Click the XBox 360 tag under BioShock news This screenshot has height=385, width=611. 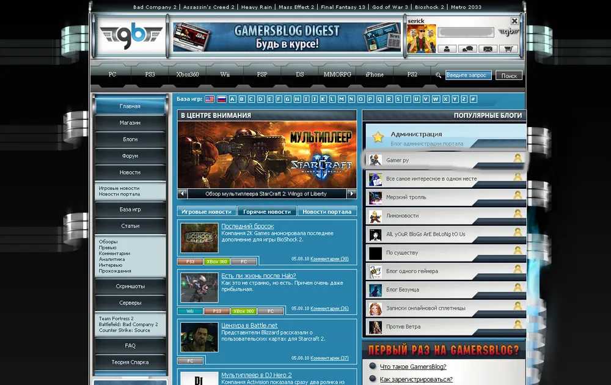point(217,262)
